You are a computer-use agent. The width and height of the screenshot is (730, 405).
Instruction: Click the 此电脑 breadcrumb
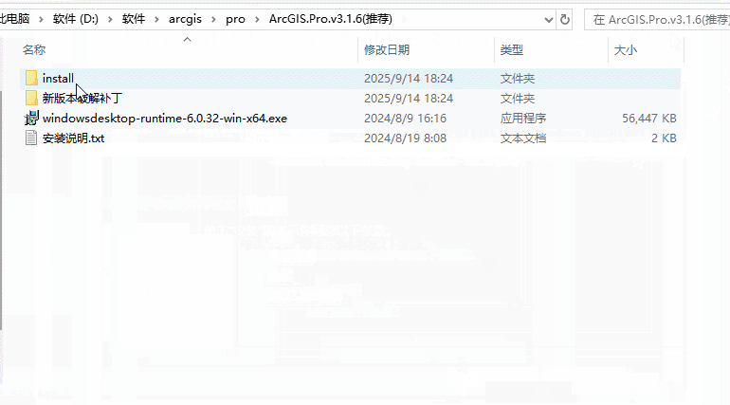coord(14,19)
